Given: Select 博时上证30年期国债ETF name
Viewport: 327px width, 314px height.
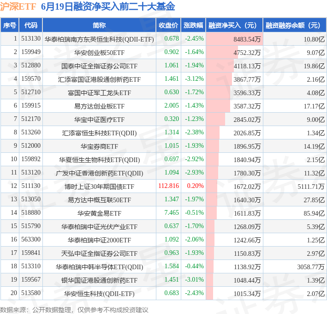Looking at the screenshot, I should tap(99, 187).
